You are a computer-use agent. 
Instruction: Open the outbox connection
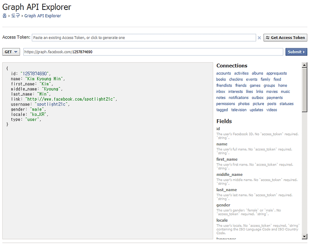coord(257,98)
